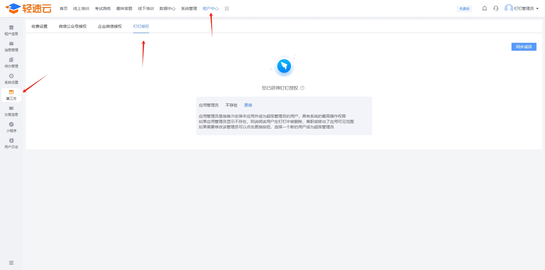Click the user avatar icon
This screenshot has width=545, height=270.
tap(509, 8)
